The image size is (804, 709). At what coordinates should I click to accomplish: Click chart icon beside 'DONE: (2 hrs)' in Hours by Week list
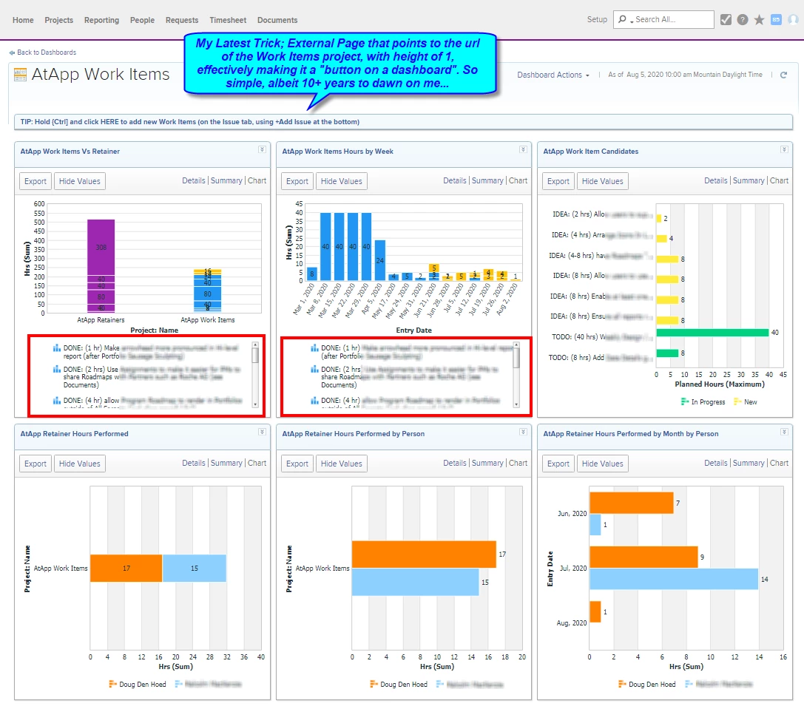click(314, 369)
